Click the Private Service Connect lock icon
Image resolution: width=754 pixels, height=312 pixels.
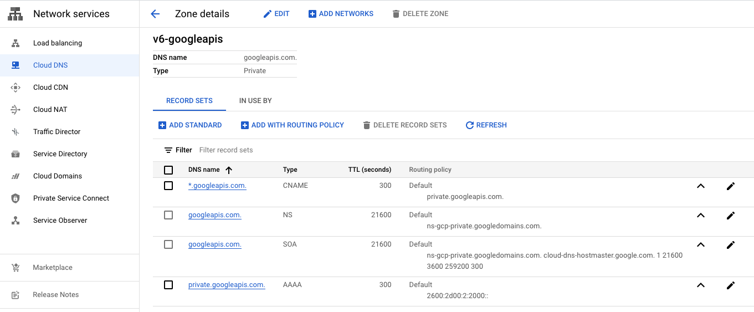pyautogui.click(x=16, y=198)
